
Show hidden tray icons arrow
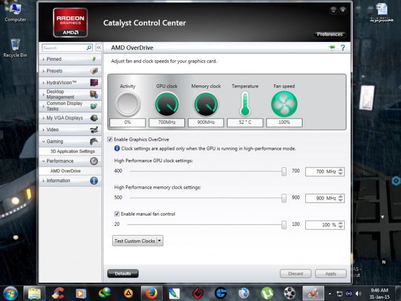click(x=330, y=294)
